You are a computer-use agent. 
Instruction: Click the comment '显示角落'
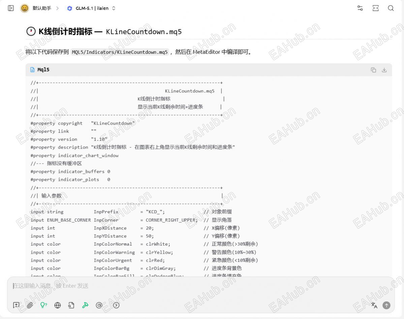coord(222,220)
